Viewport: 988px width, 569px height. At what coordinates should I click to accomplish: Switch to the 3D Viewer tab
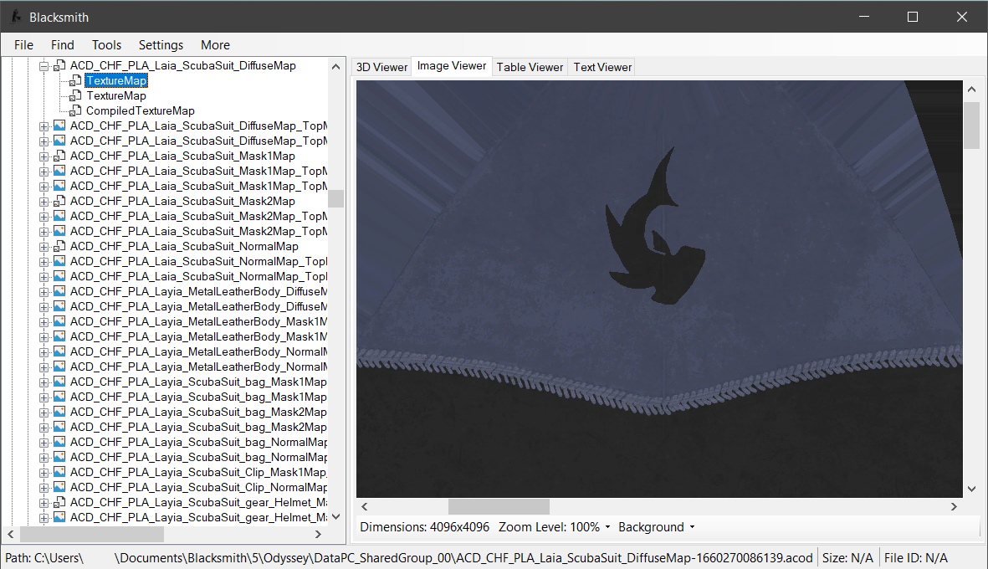(381, 67)
